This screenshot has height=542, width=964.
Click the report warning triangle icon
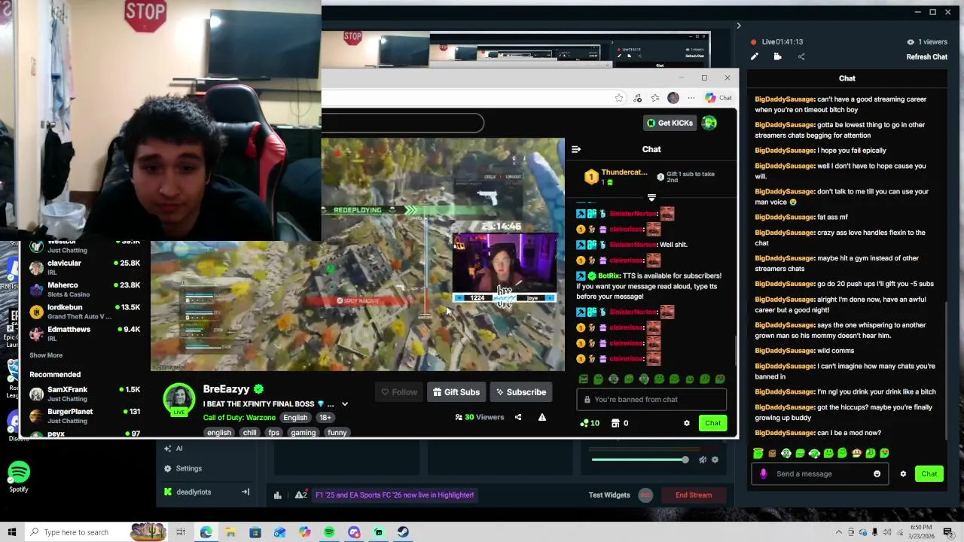[541, 417]
